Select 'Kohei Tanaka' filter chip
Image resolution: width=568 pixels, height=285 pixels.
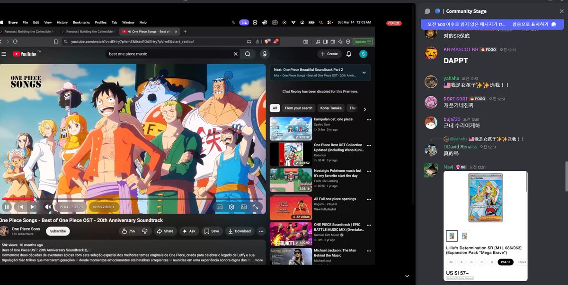331,108
